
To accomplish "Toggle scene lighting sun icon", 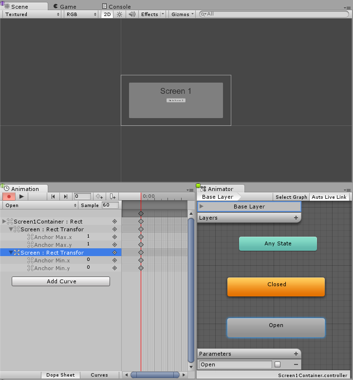I will point(119,14).
